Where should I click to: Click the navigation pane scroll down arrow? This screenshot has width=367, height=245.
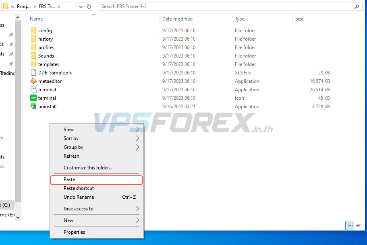pos(18,217)
